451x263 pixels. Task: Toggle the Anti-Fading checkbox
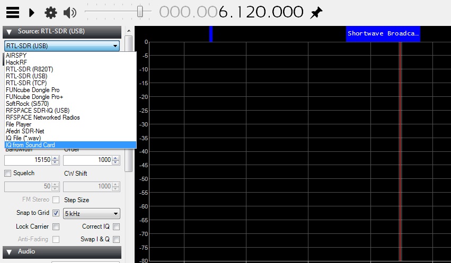(56, 239)
